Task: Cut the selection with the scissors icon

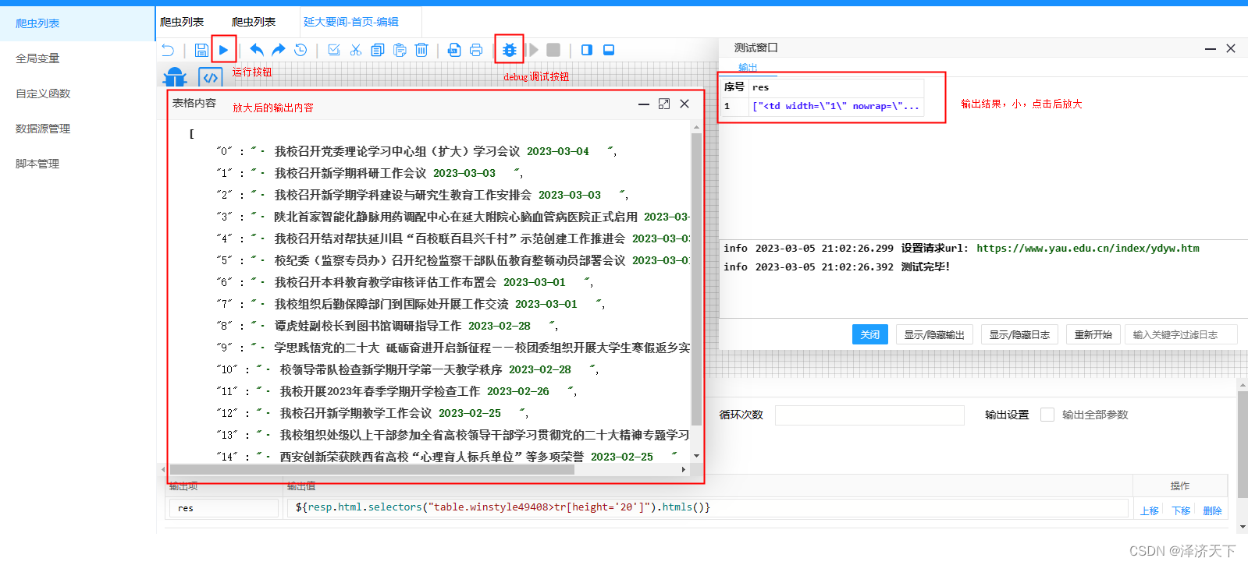Action: (356, 50)
